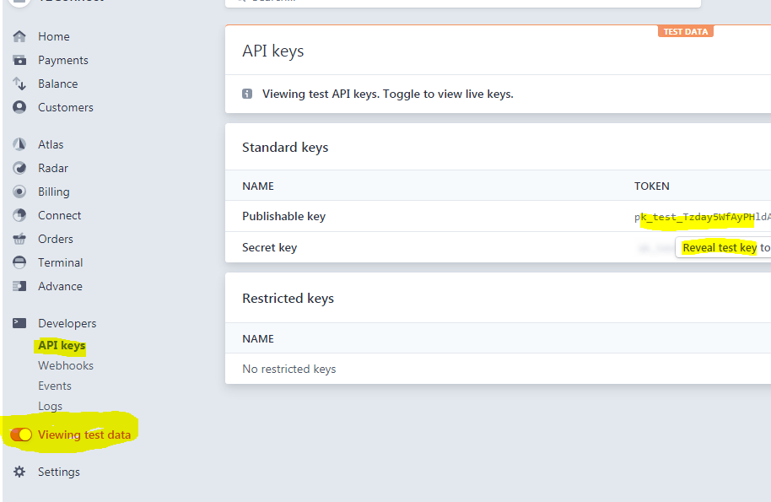This screenshot has width=771, height=502.
Task: Click the Reveal test key token button
Action: coord(719,247)
